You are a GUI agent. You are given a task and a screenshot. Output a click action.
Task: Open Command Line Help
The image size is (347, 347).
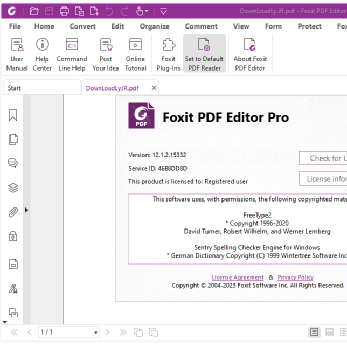pos(71,54)
